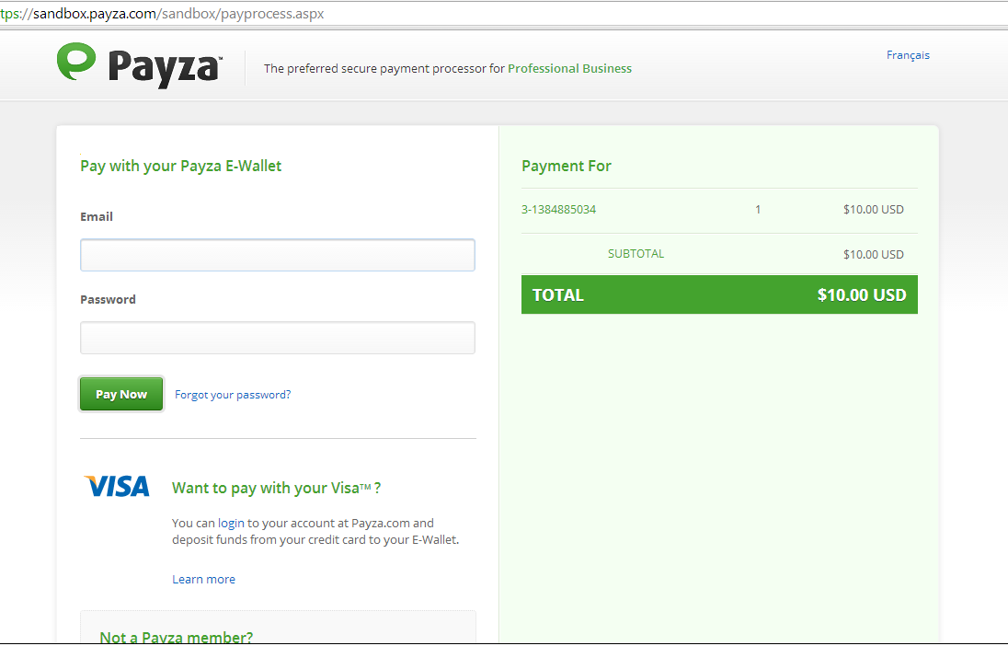
Task: Switch language to Français
Action: point(908,55)
